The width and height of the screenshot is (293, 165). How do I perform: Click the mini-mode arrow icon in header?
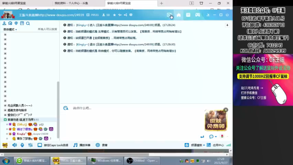click(x=208, y=15)
